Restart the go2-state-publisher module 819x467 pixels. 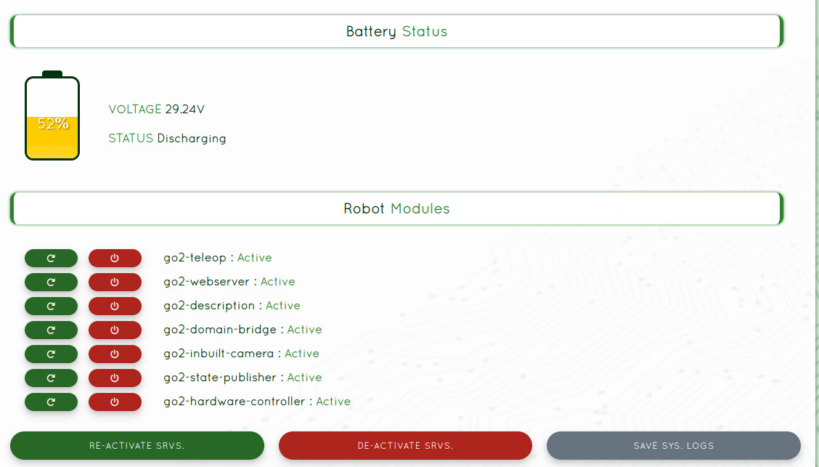point(51,378)
